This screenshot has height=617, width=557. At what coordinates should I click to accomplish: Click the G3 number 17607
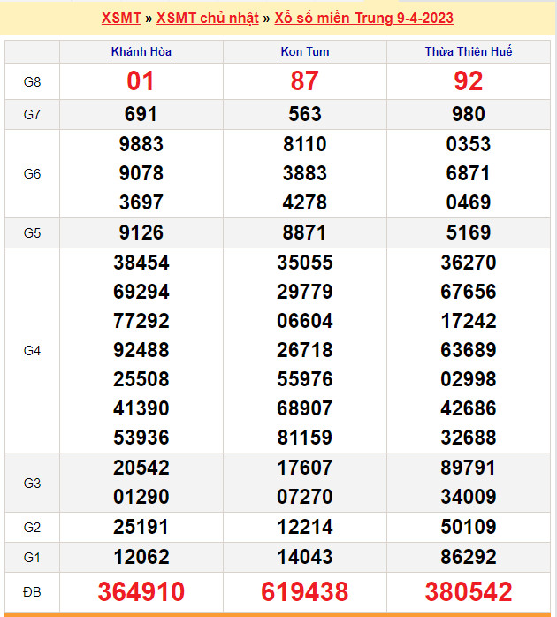pos(304,468)
